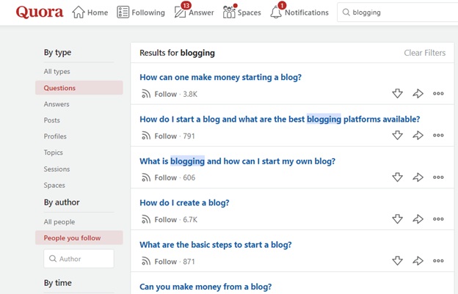
Task: Share the "How do I create a blog?" question
Action: (418, 219)
